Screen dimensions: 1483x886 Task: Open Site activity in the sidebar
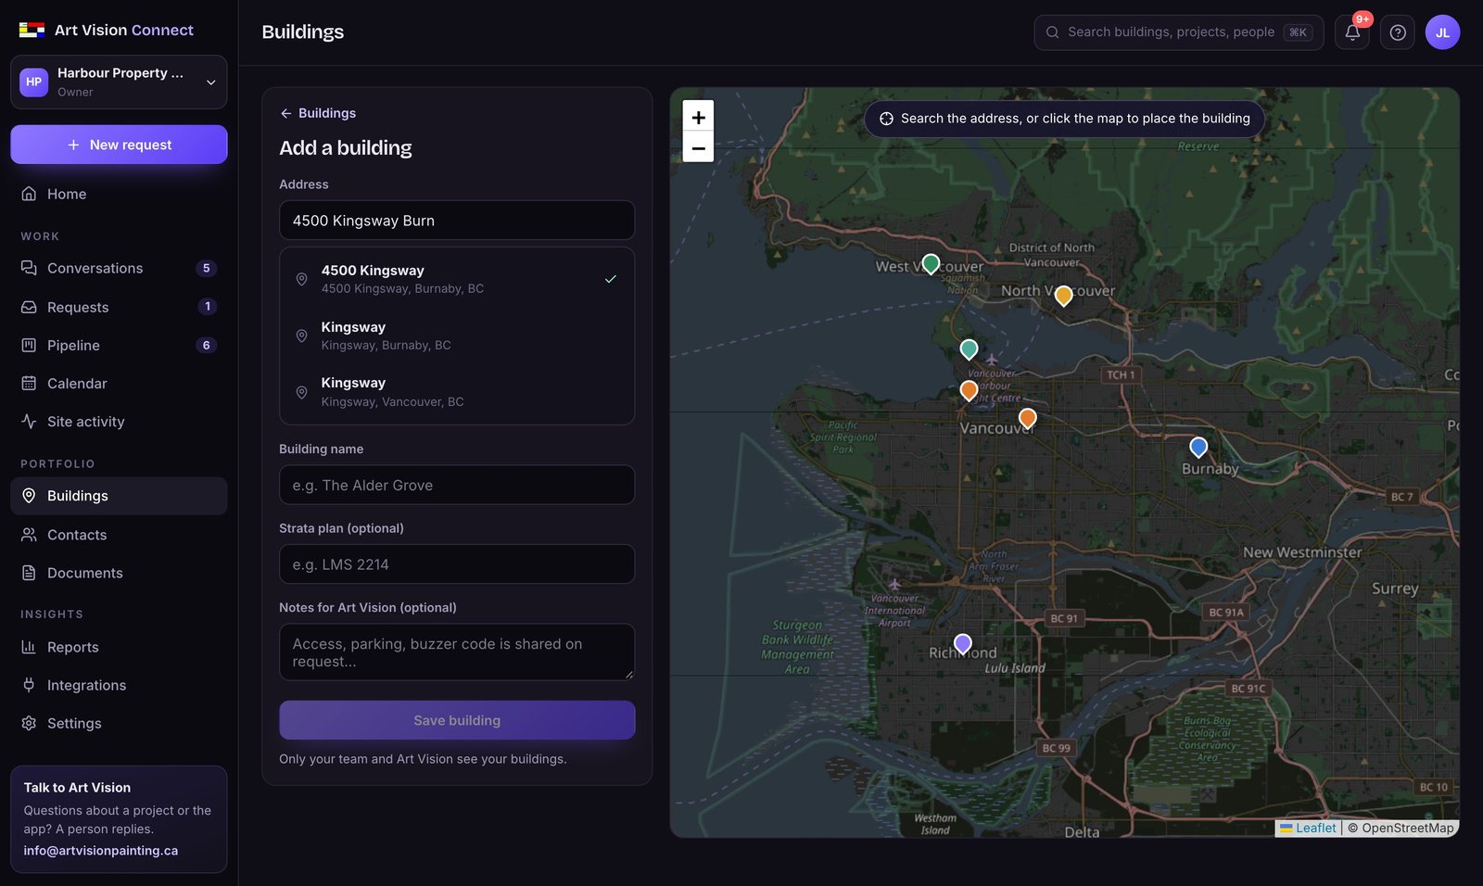(x=119, y=422)
